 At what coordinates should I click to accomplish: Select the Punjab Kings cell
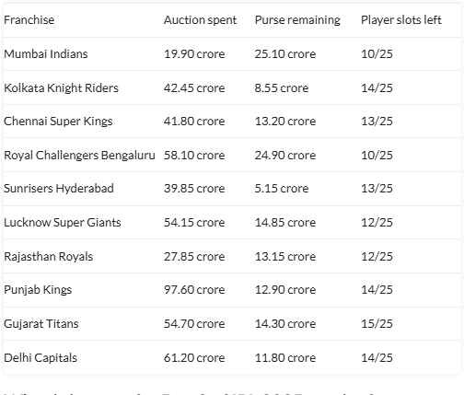(x=38, y=290)
